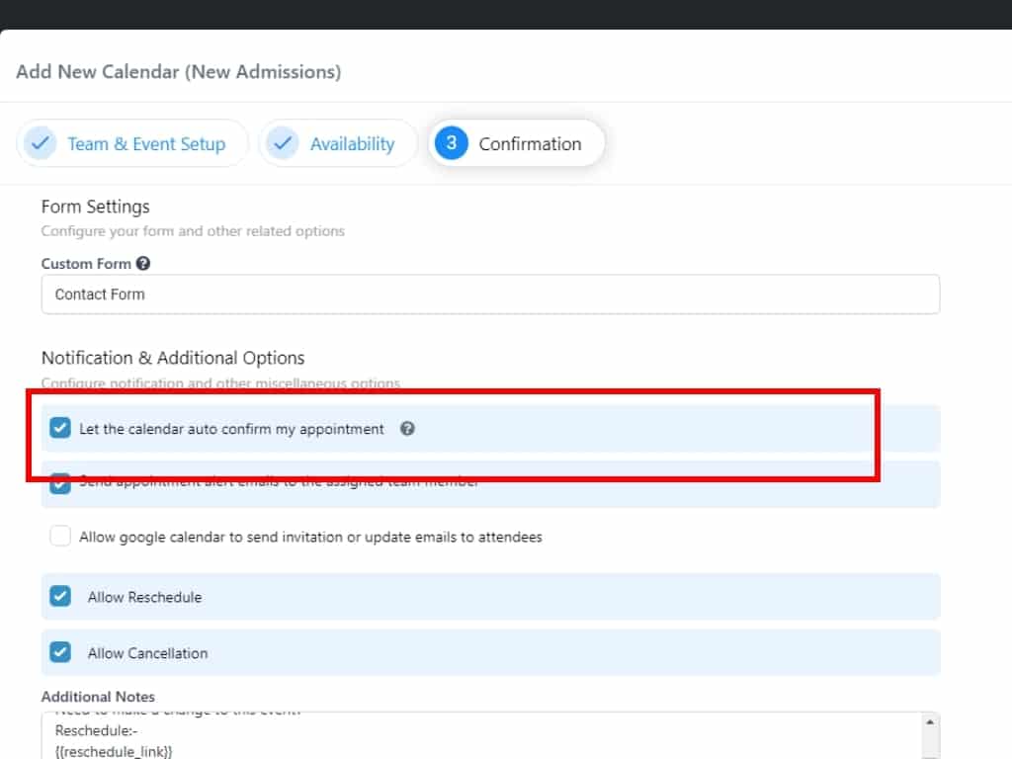Click the checkmark icon beside Availability

(x=283, y=143)
